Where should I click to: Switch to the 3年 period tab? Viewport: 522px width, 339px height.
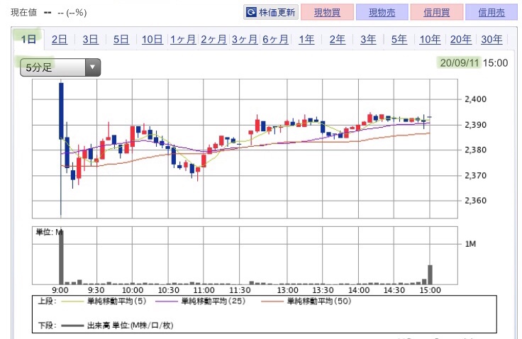click(368, 39)
